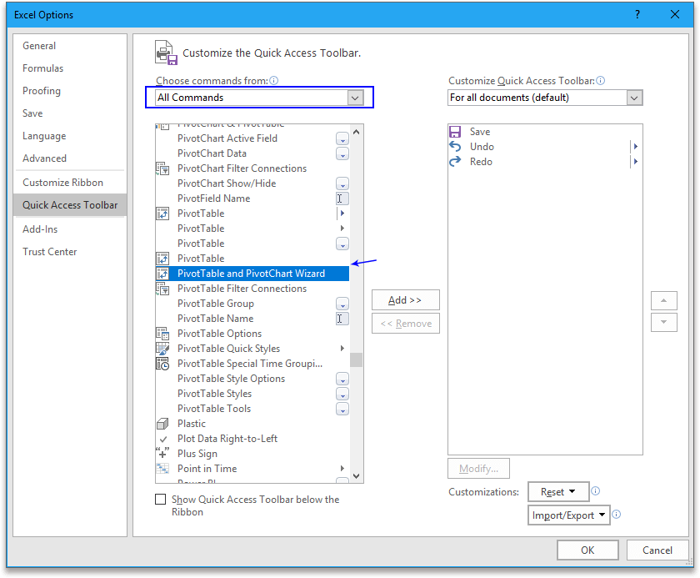The height and width of the screenshot is (578, 700).
Task: Click the PivotField Name text-box indicator icon
Action: point(342,199)
